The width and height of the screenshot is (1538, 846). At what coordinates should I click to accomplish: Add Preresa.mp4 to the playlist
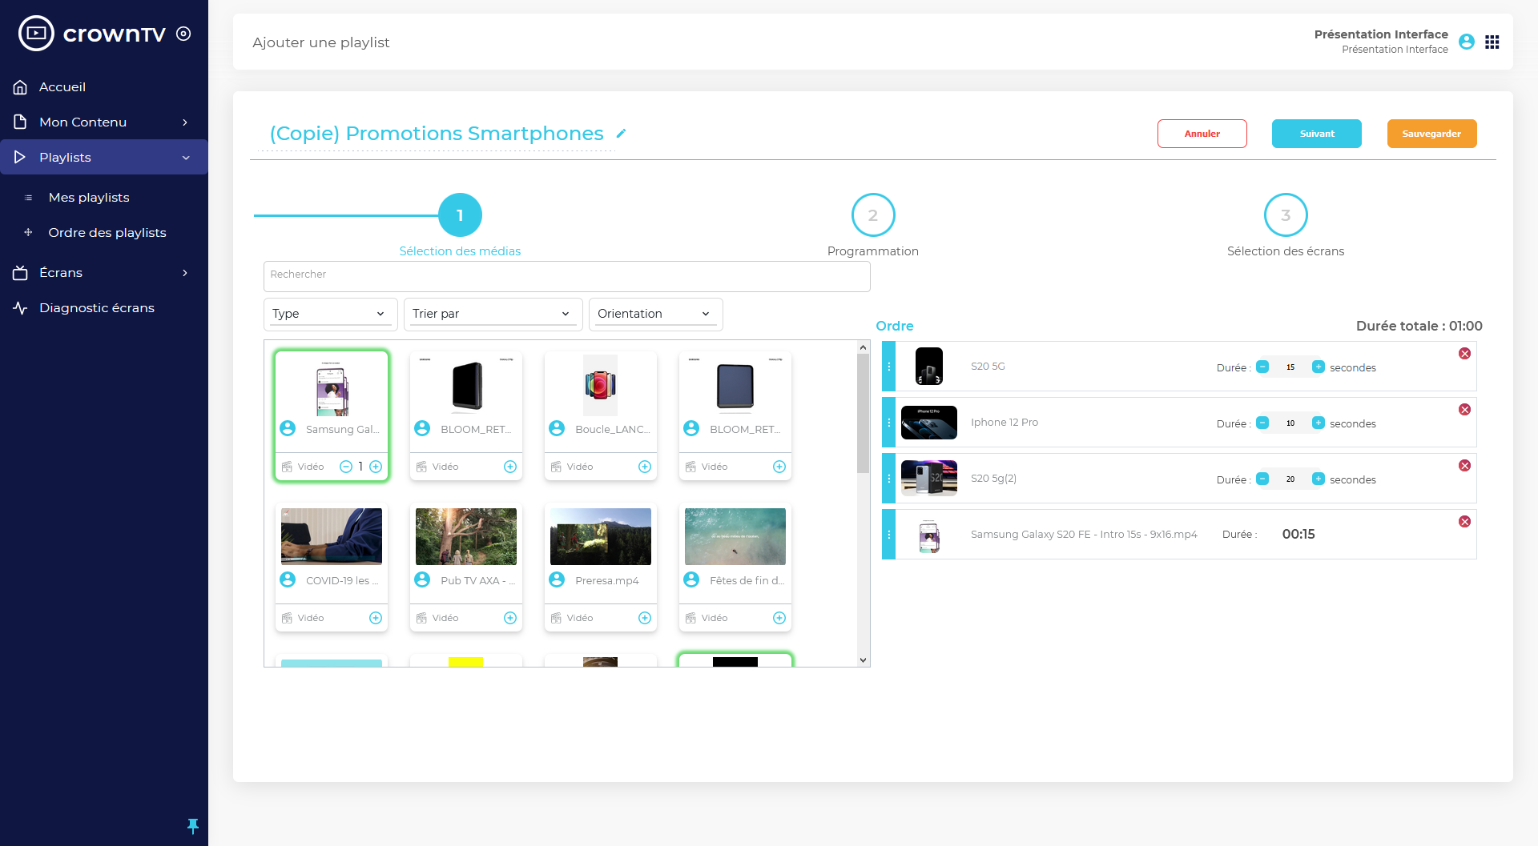pyautogui.click(x=645, y=618)
